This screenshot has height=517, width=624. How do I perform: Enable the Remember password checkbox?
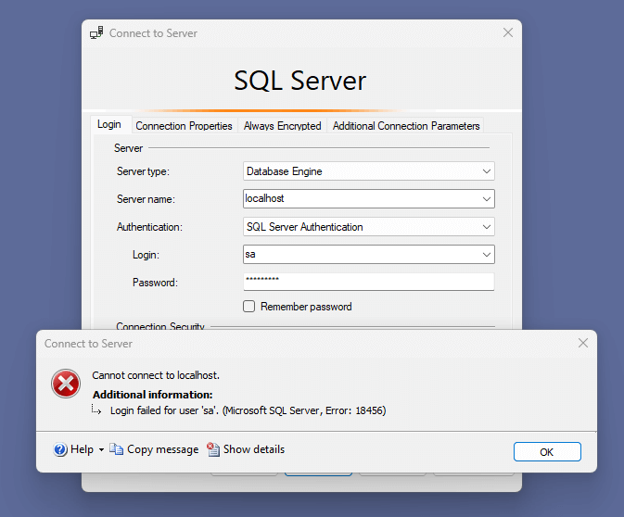pos(248,307)
